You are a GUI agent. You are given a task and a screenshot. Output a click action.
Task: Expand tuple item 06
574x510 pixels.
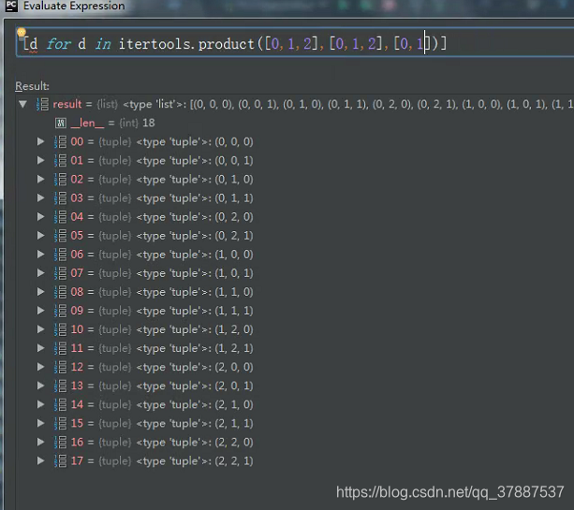[x=40, y=255]
